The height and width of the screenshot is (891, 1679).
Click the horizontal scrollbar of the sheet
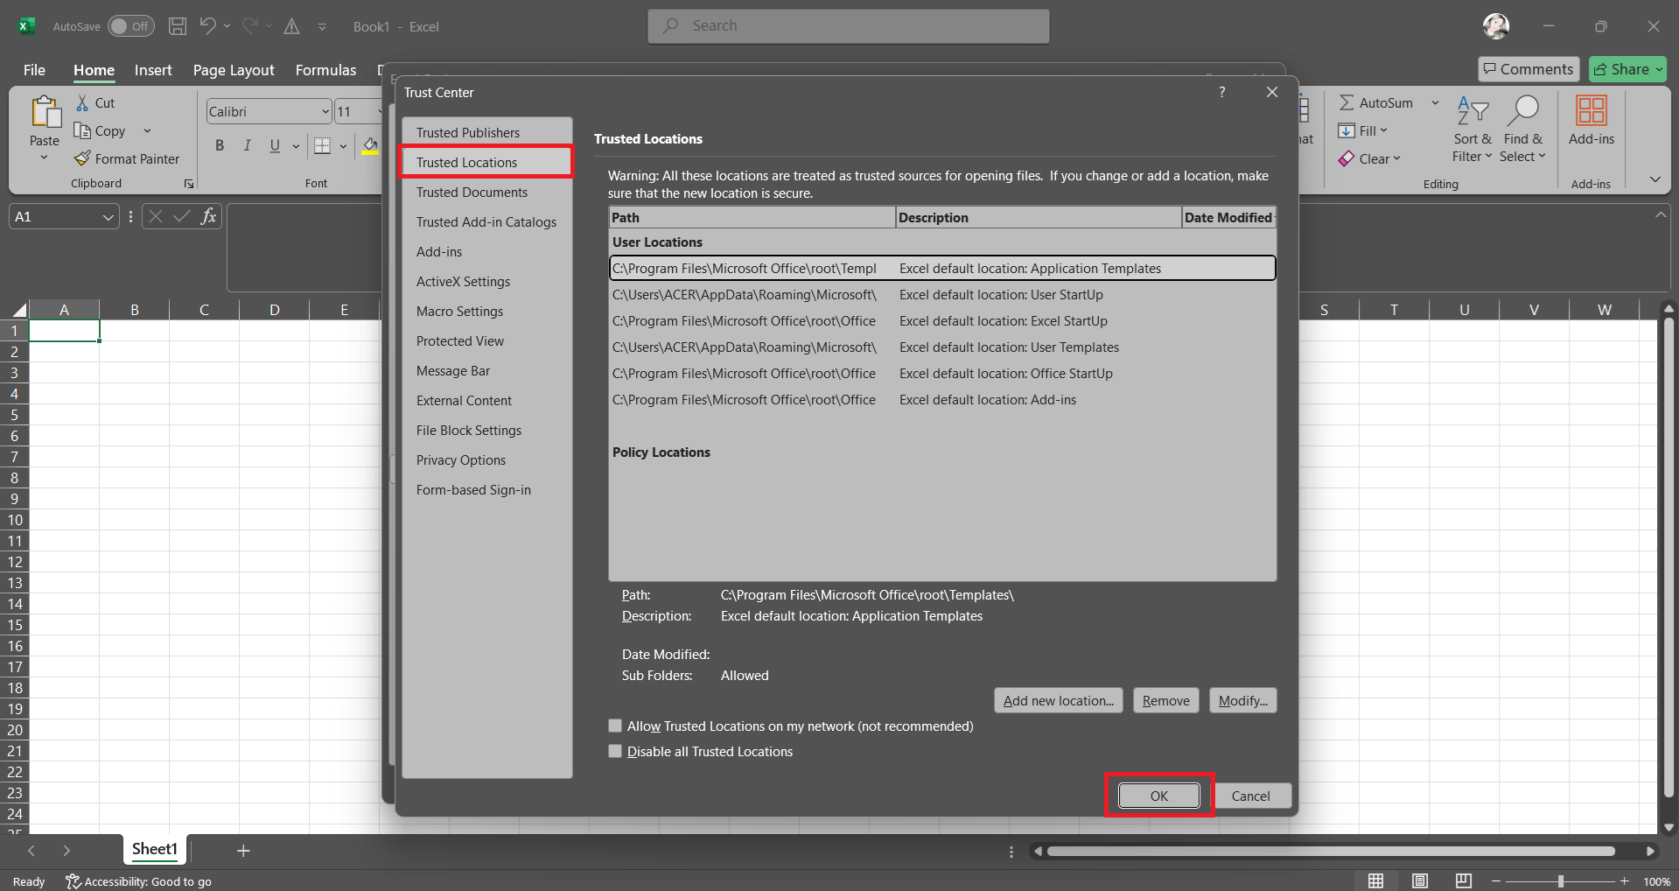coord(1332,851)
